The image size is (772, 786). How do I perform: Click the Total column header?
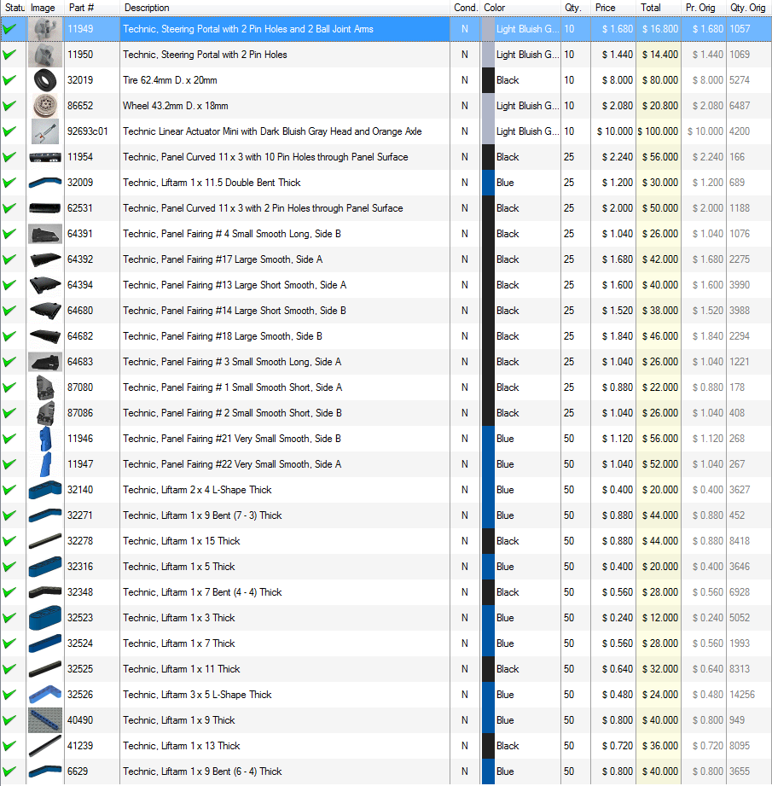pyautogui.click(x=650, y=8)
